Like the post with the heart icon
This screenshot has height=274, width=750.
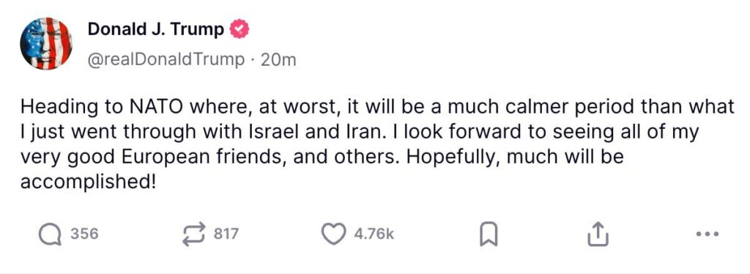(x=333, y=234)
